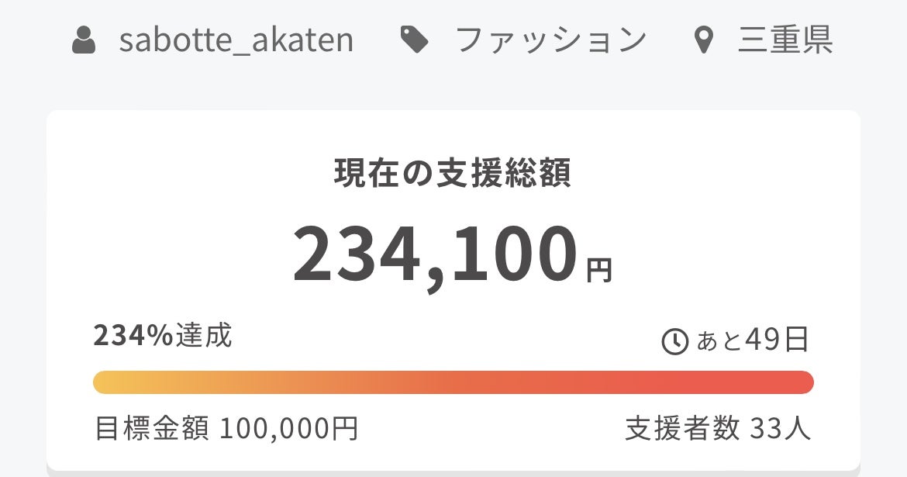Click the location pin icon
This screenshot has height=477, width=907.
[703, 40]
